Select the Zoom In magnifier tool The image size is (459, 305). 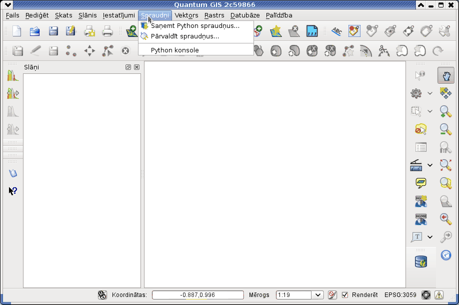tap(446, 111)
